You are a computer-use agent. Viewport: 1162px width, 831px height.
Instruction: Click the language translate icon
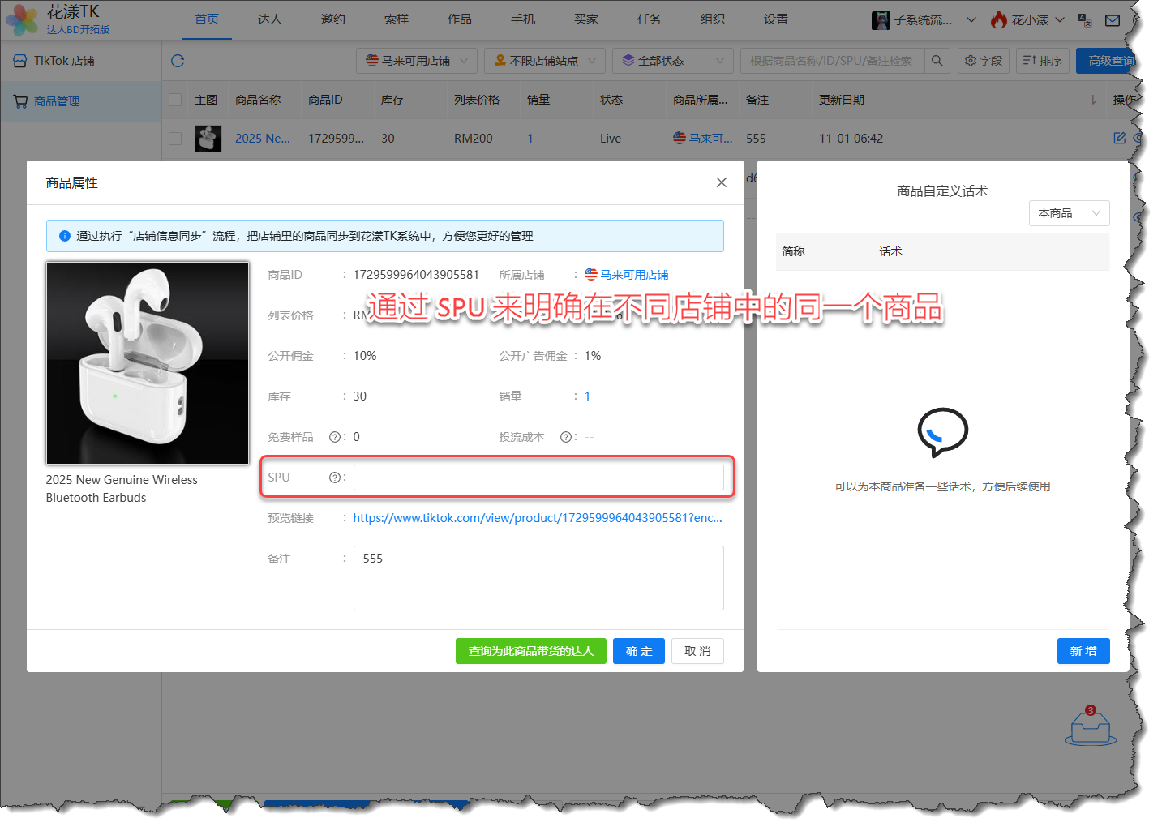pyautogui.click(x=1085, y=20)
